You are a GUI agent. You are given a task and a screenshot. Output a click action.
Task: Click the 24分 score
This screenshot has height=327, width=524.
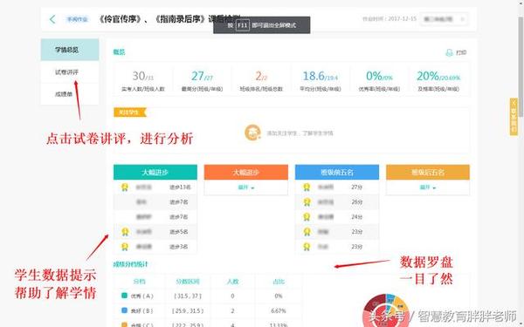point(356,217)
